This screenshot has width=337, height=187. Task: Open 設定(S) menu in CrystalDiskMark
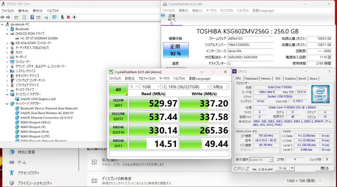130,79
